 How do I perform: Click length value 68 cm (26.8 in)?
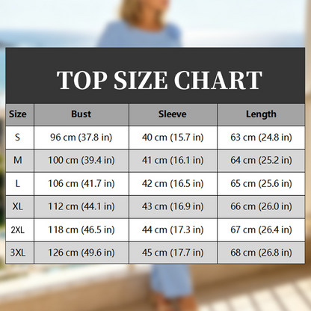pos(261,253)
